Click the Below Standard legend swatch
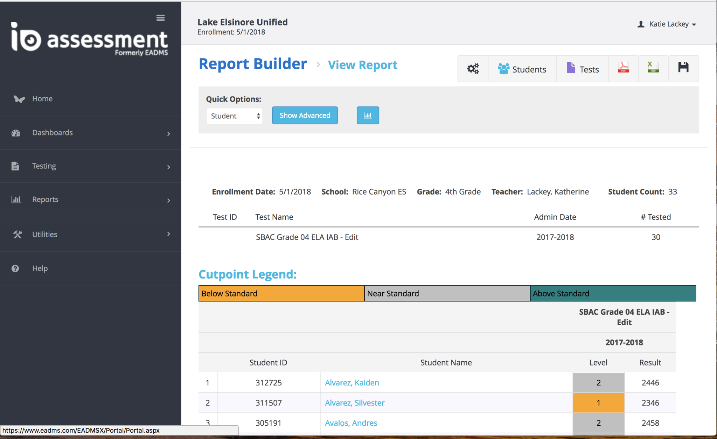The image size is (717, 439). pyautogui.click(x=281, y=293)
